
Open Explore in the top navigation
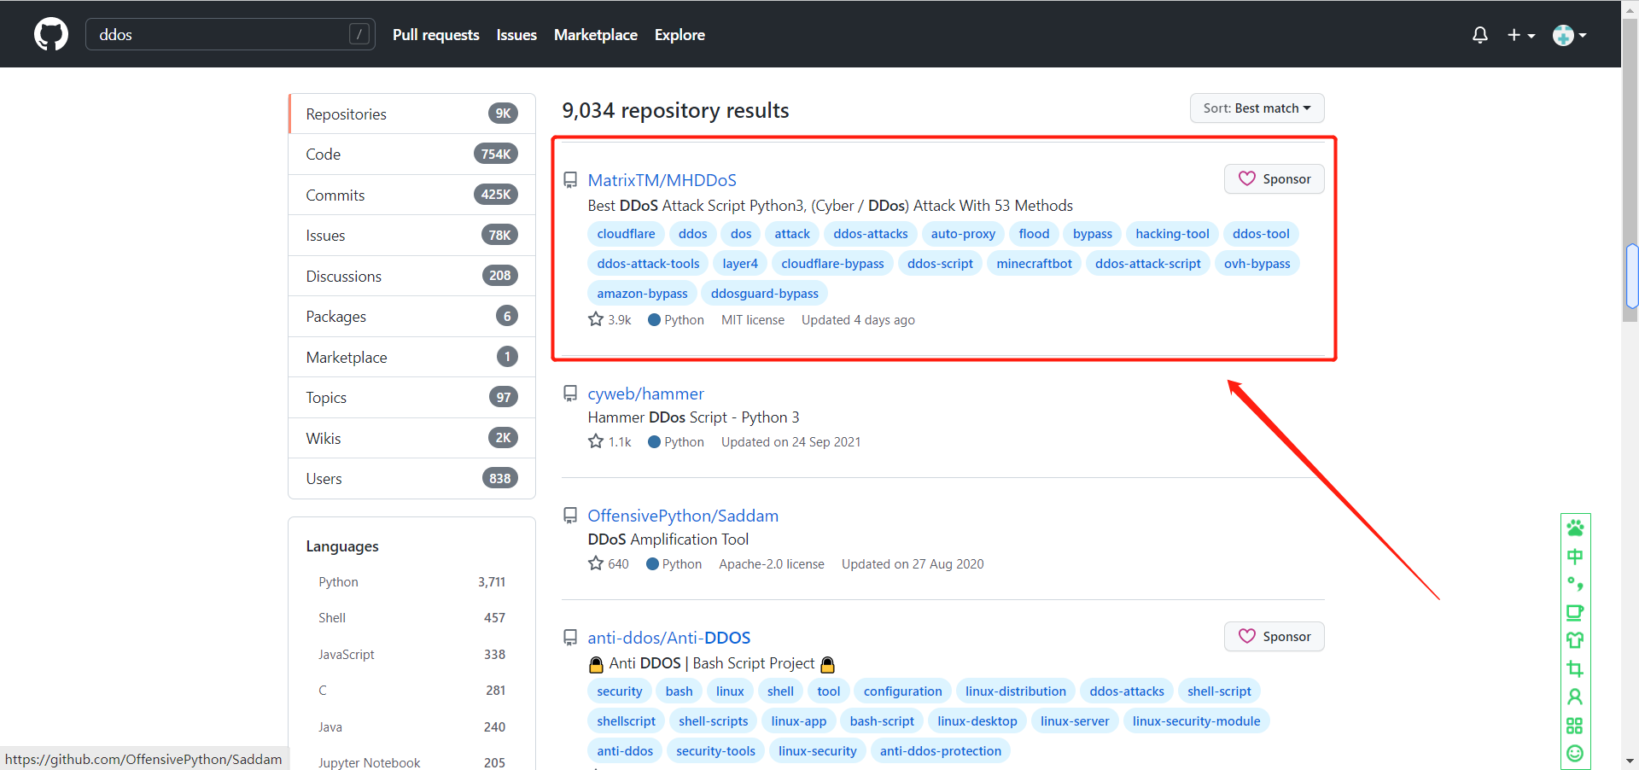(680, 35)
